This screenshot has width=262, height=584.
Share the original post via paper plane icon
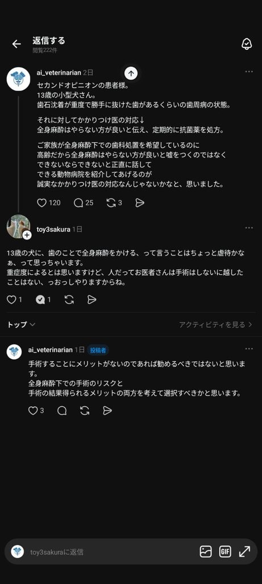(140, 202)
